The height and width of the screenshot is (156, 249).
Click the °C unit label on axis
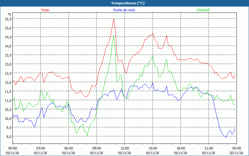10,14
